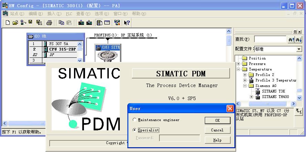Click the Download to module icon
The image size is (306, 152).
point(81,23)
